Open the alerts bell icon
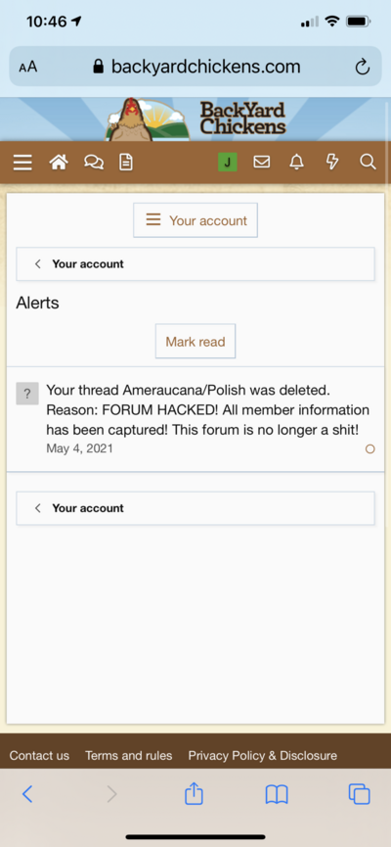This screenshot has width=391, height=847. (296, 162)
